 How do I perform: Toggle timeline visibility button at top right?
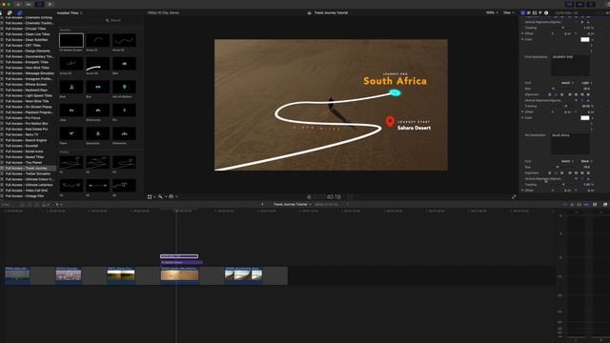pos(580,4)
